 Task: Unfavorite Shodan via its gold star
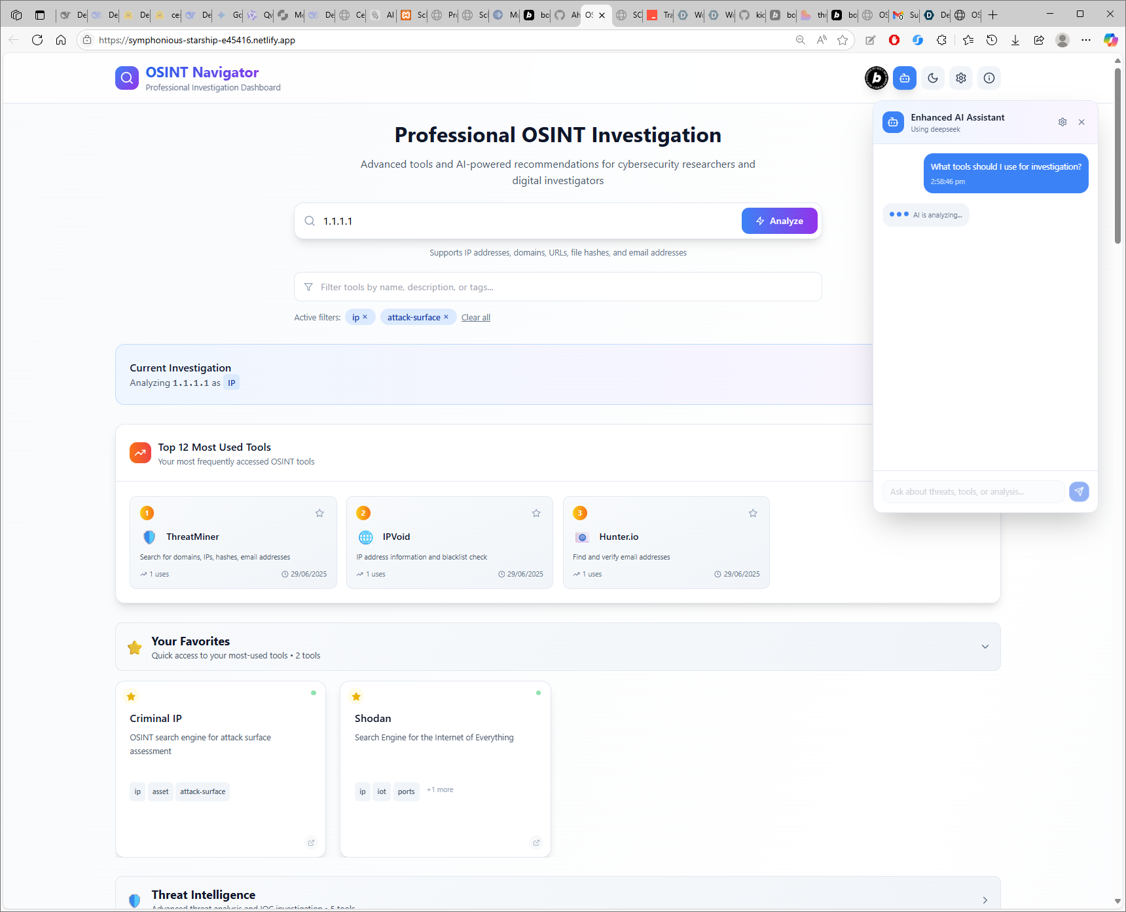click(x=356, y=696)
